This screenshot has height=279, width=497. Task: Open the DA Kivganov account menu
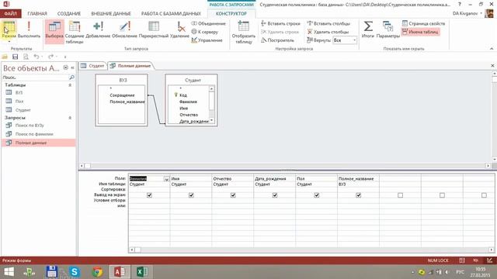pos(467,13)
